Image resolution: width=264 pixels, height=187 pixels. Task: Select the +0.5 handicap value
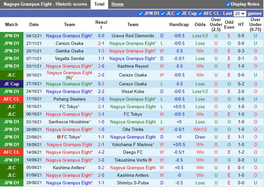click(179, 168)
